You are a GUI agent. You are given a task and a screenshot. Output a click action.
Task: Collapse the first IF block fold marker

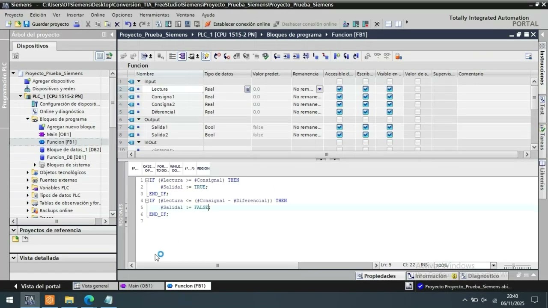tap(146, 180)
